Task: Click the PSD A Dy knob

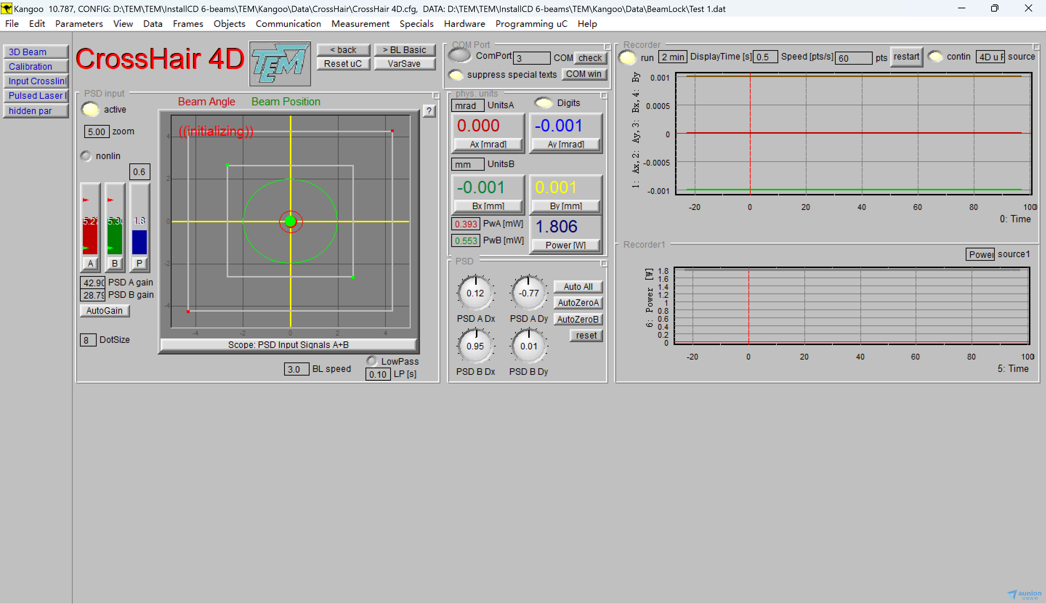Action: tap(529, 293)
